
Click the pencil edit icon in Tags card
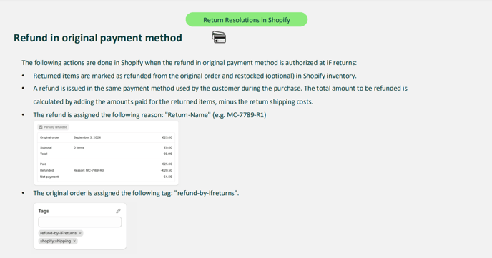click(118, 211)
